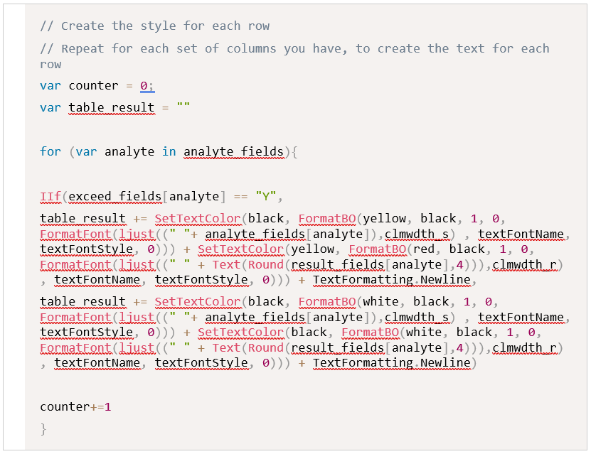Click the underlined "0;" value after counter

click(x=147, y=86)
